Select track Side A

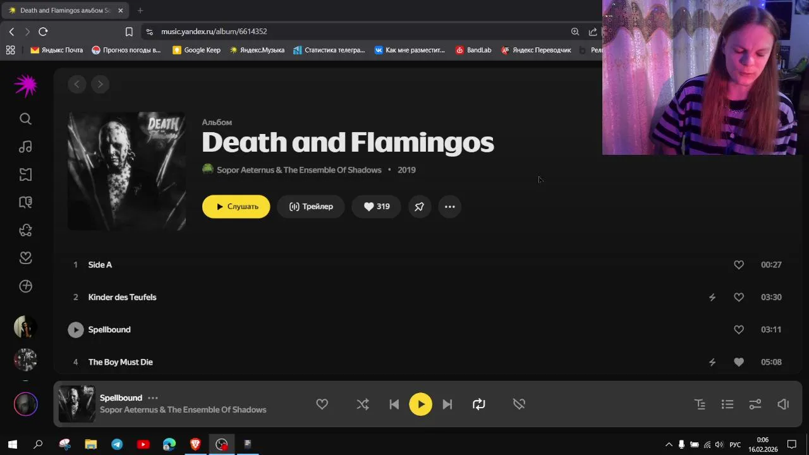click(x=100, y=265)
